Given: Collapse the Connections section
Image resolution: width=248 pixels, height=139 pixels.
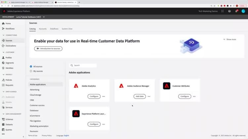Looking at the screenshot, I should coord(4,35).
